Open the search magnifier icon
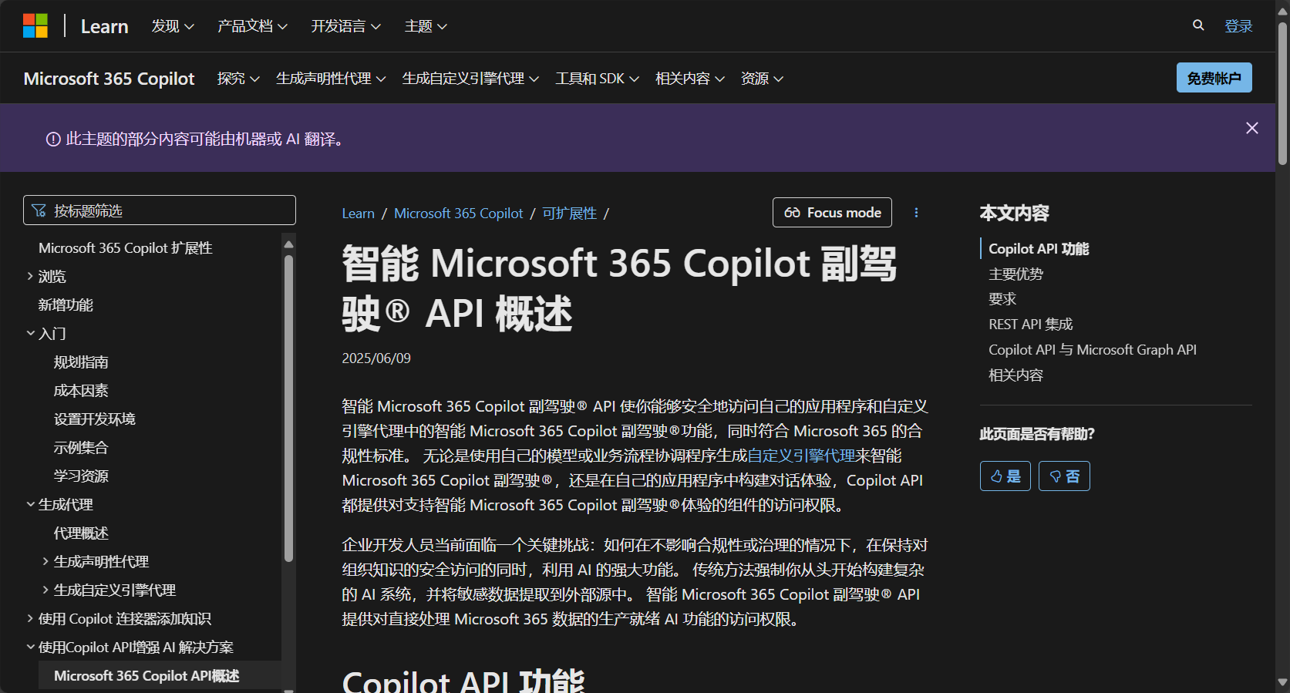 (1198, 25)
